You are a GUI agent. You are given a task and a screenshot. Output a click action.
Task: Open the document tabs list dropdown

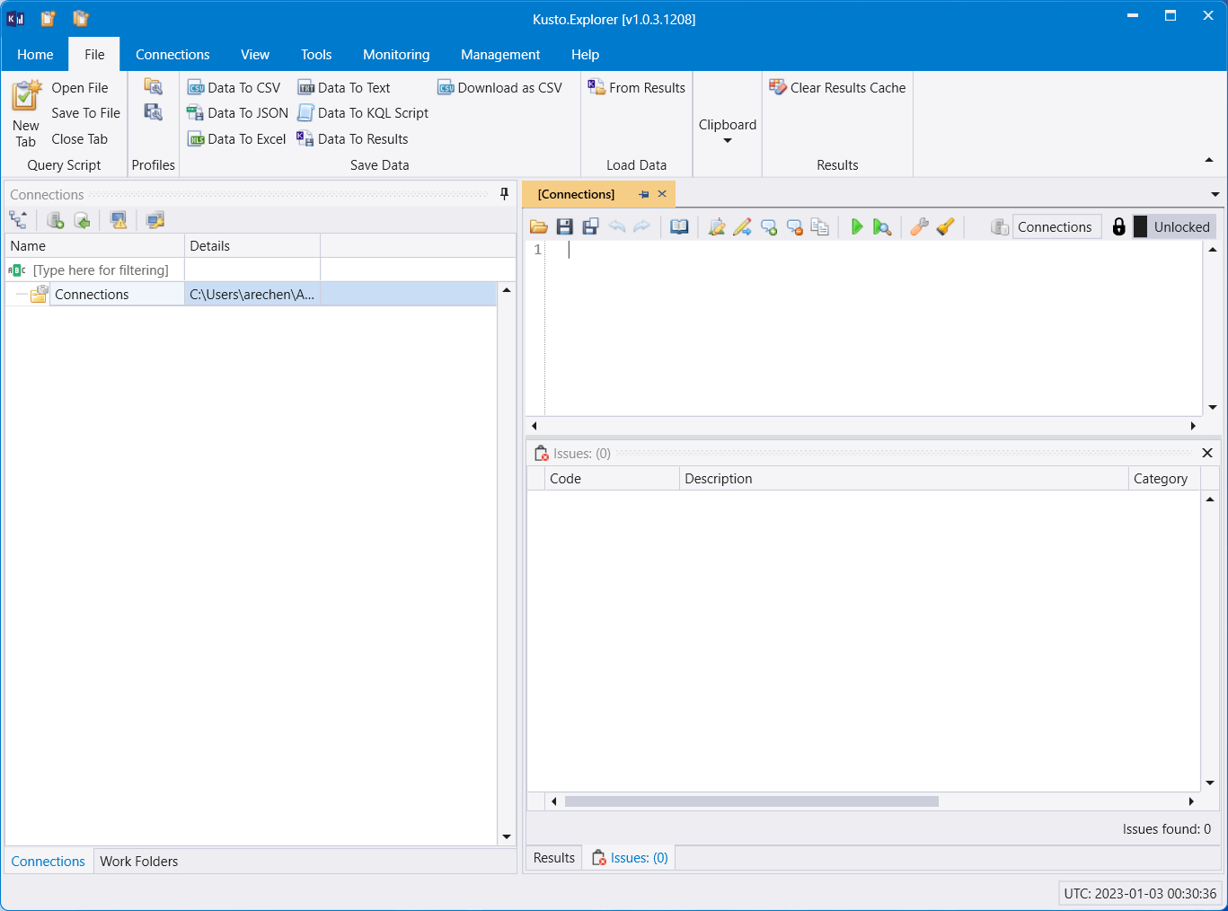[x=1215, y=194]
